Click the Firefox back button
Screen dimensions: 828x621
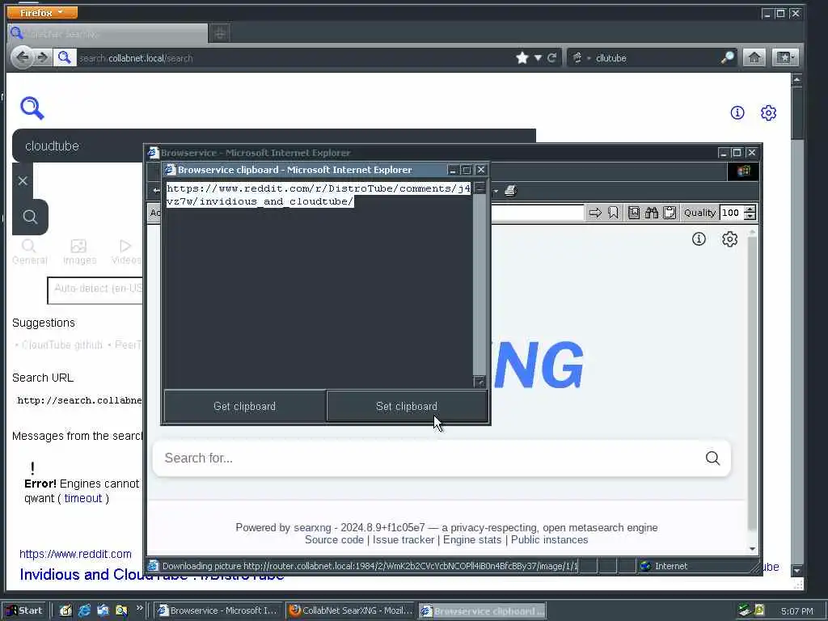pyautogui.click(x=22, y=57)
